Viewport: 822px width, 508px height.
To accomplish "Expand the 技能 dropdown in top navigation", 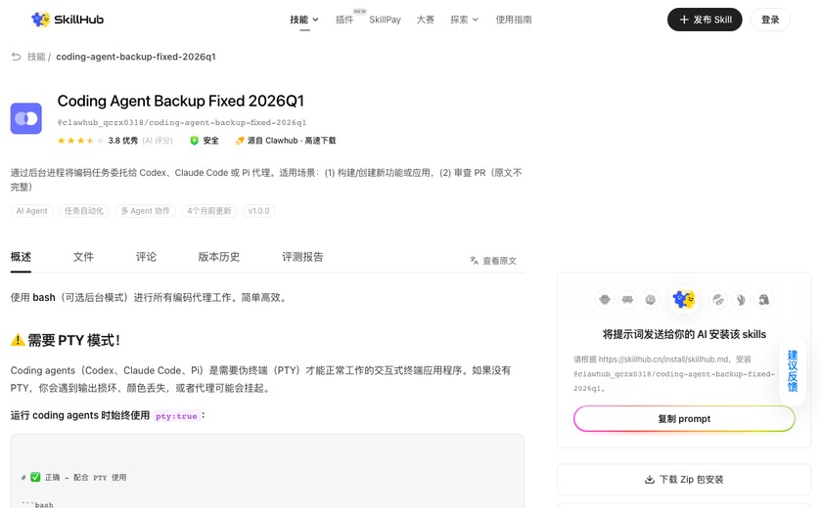I will [x=304, y=20].
